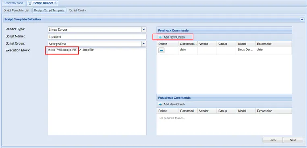This screenshot has width=307, height=148.
Task: Sort Postcheck table by Expression column
Action: [x=274, y=111]
